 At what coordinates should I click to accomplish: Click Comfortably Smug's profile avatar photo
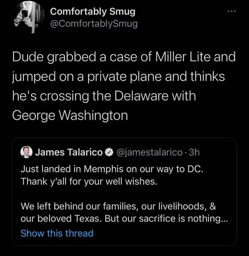(x=29, y=17)
